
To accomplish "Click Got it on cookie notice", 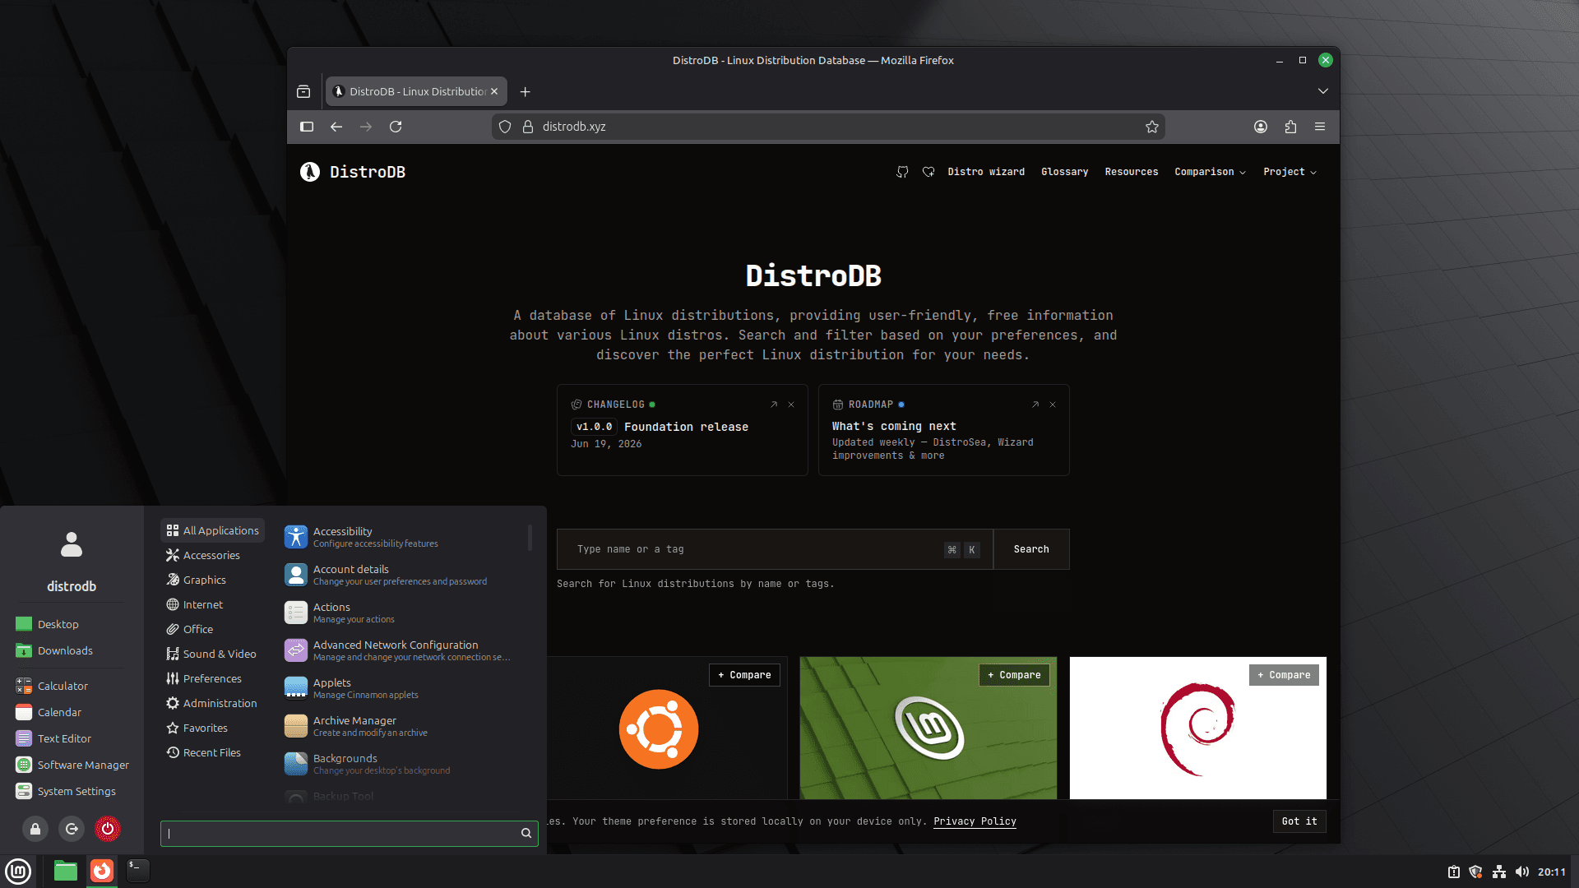I will coord(1299,821).
